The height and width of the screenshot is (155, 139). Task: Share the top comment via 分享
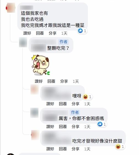coord(52,33)
